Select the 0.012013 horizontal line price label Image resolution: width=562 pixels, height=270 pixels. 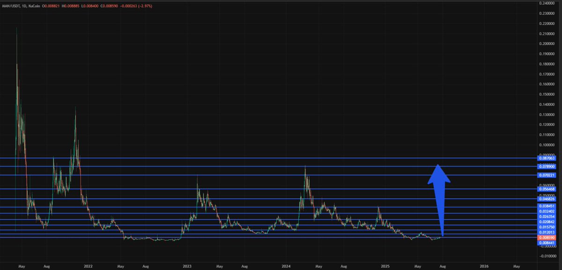coord(547,232)
